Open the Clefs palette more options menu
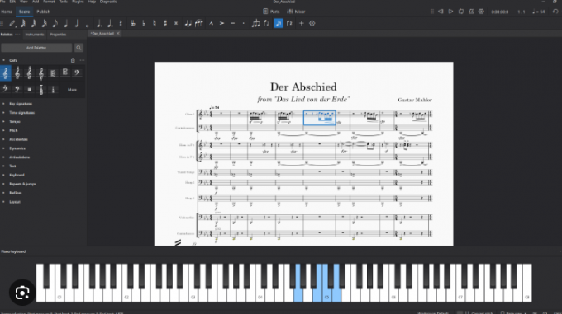The height and width of the screenshot is (314, 562). [x=82, y=60]
